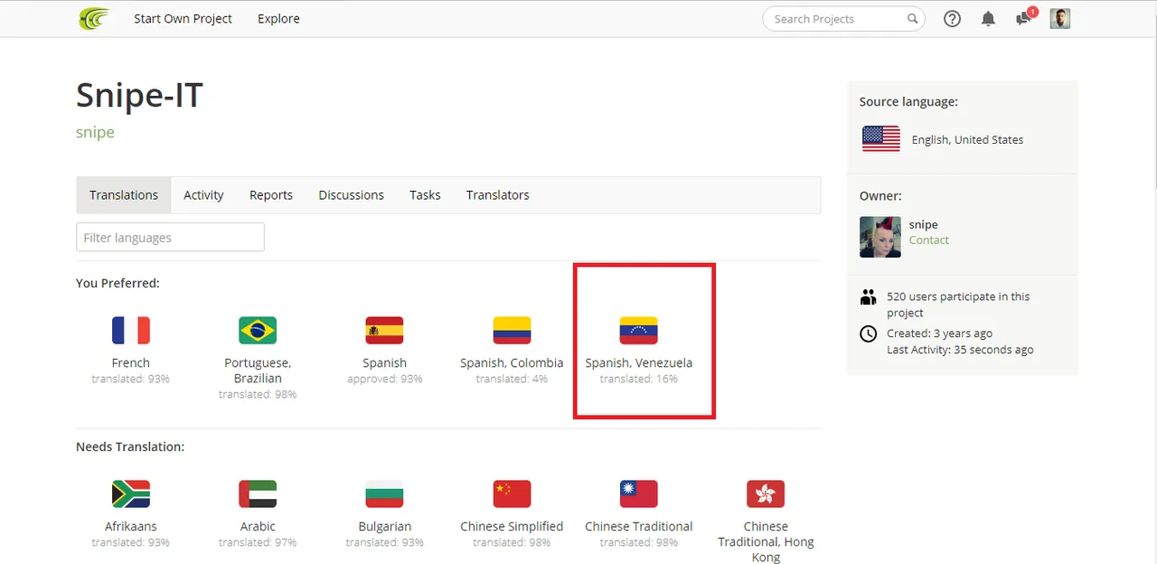Focus the Search Projects field
The width and height of the screenshot is (1157, 564).
tap(844, 18)
